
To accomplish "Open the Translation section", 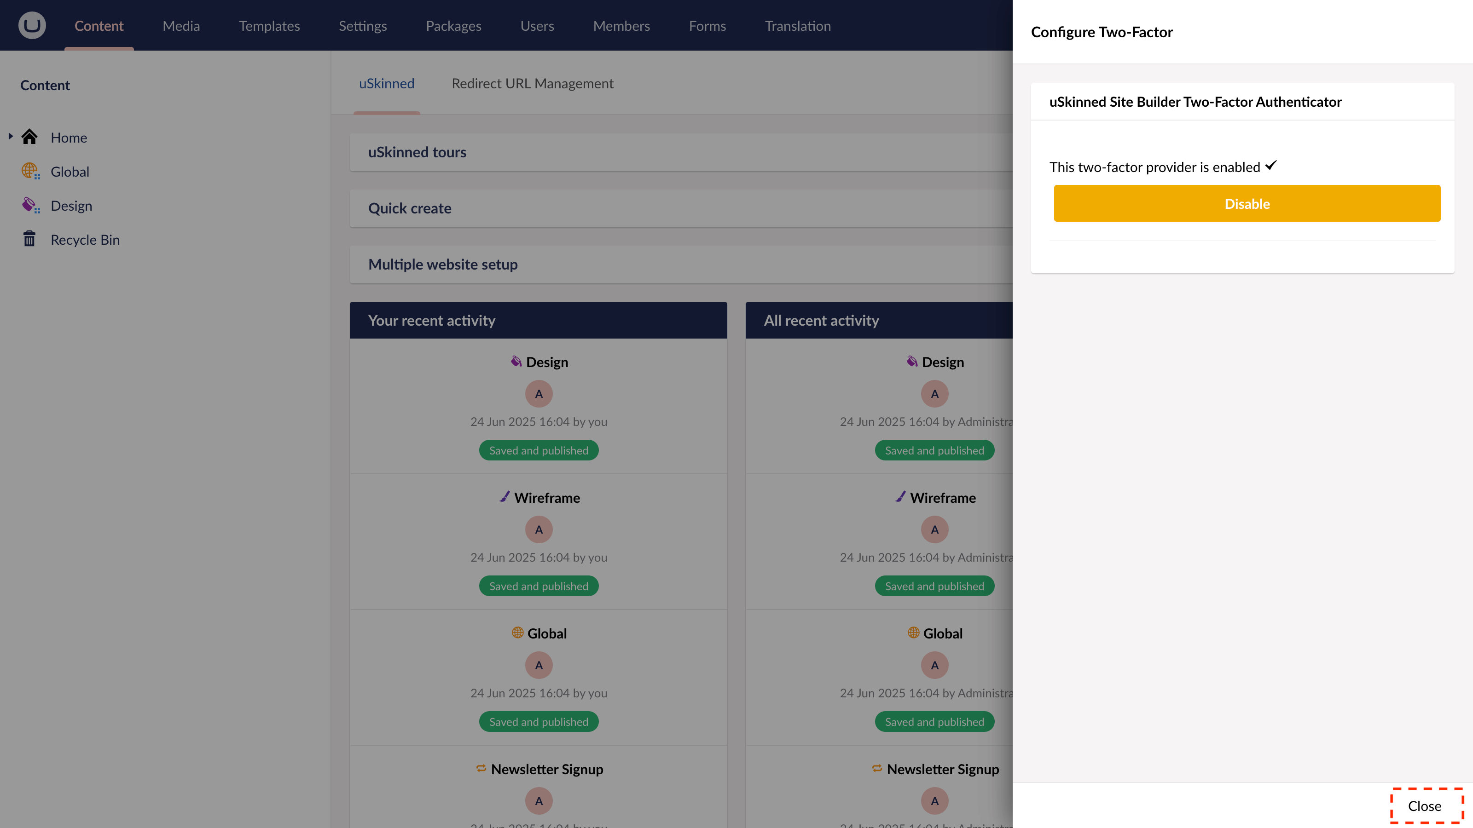I will coord(797,25).
